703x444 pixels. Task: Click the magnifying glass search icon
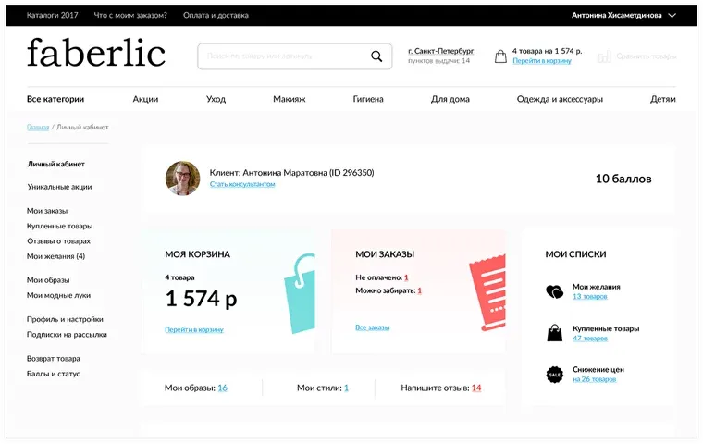click(376, 56)
